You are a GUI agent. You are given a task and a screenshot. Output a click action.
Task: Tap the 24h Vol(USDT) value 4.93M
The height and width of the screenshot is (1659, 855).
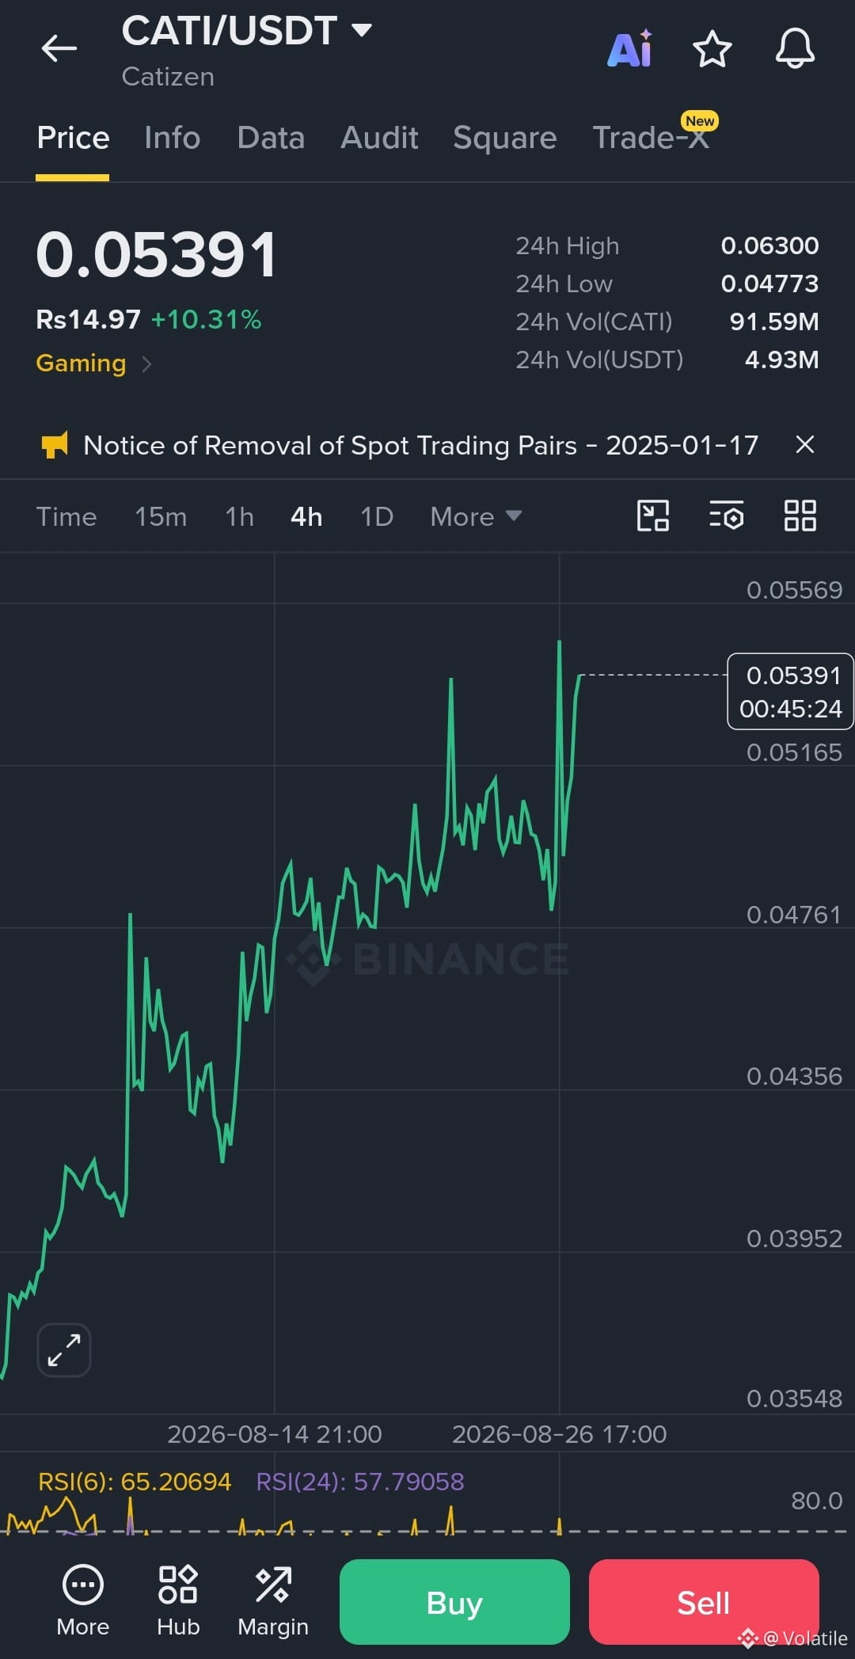tap(782, 360)
